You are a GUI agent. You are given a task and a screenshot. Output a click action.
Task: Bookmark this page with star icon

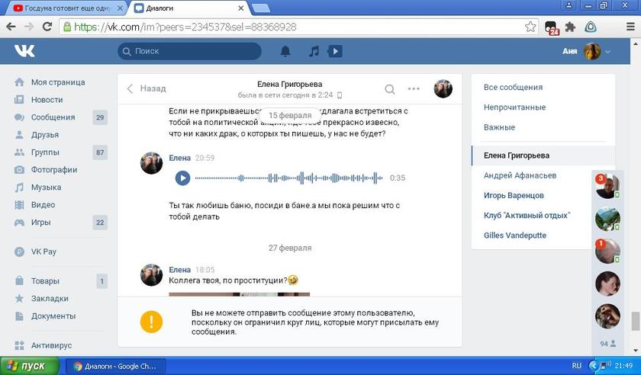[530, 27]
